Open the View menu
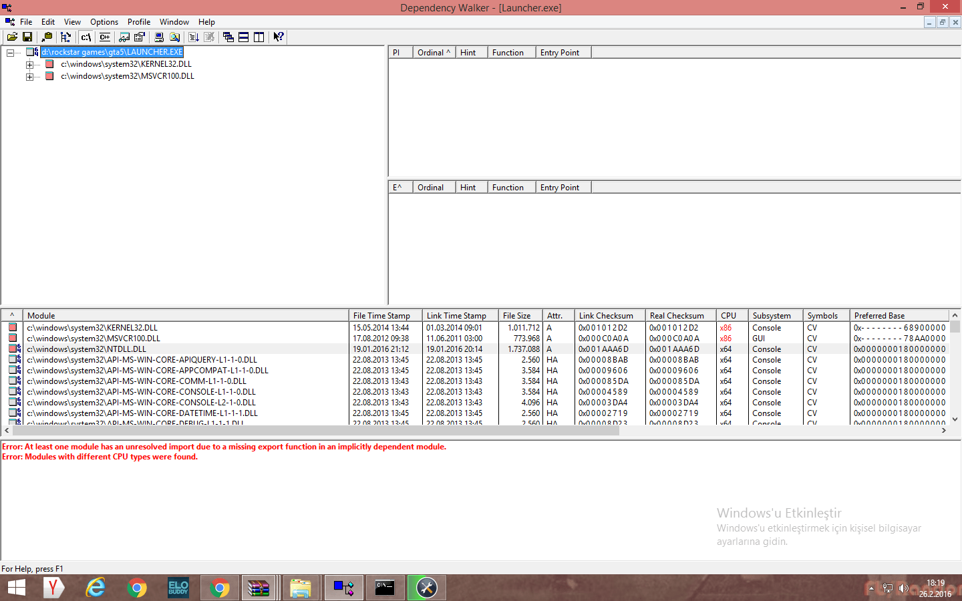 (72, 22)
